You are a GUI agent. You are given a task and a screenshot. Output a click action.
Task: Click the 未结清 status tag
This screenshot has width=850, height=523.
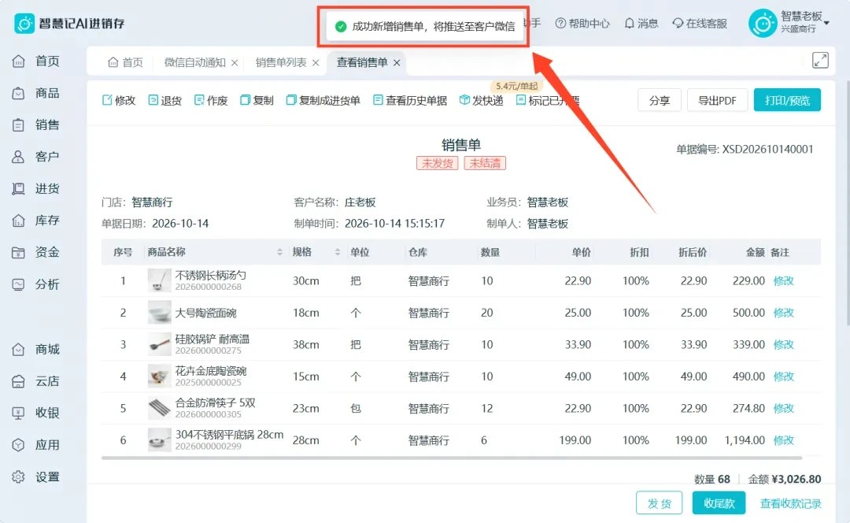(485, 163)
